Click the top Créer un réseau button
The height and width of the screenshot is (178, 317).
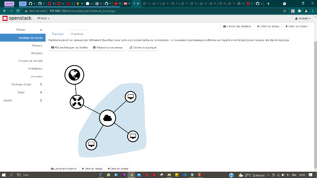[268, 26]
